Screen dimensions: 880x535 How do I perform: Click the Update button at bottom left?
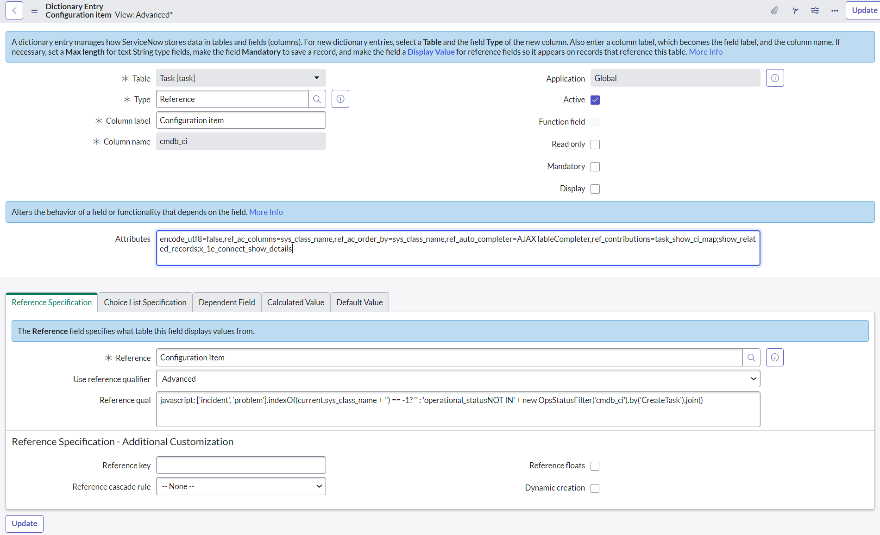[x=25, y=523]
